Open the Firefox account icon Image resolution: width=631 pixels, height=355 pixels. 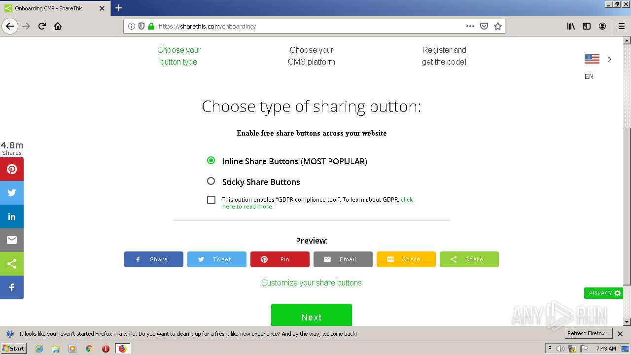tap(602, 26)
